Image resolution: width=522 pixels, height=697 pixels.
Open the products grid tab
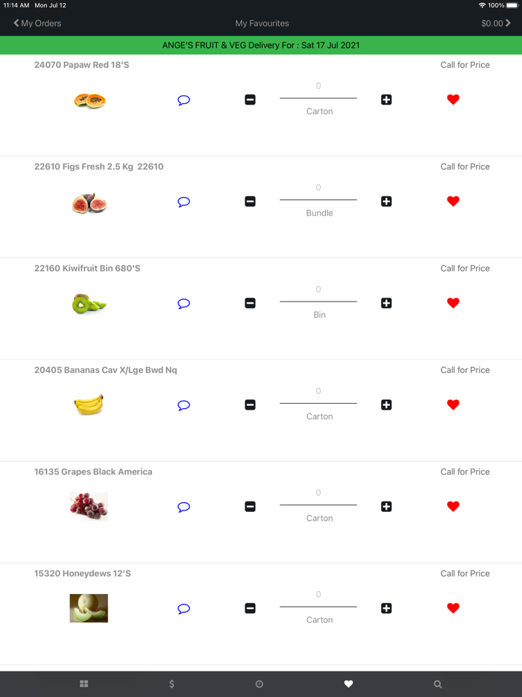pos(84,684)
